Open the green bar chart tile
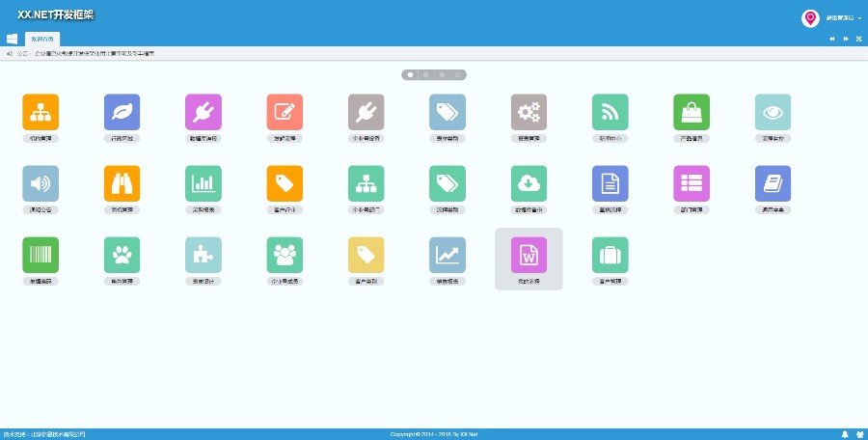 [203, 183]
